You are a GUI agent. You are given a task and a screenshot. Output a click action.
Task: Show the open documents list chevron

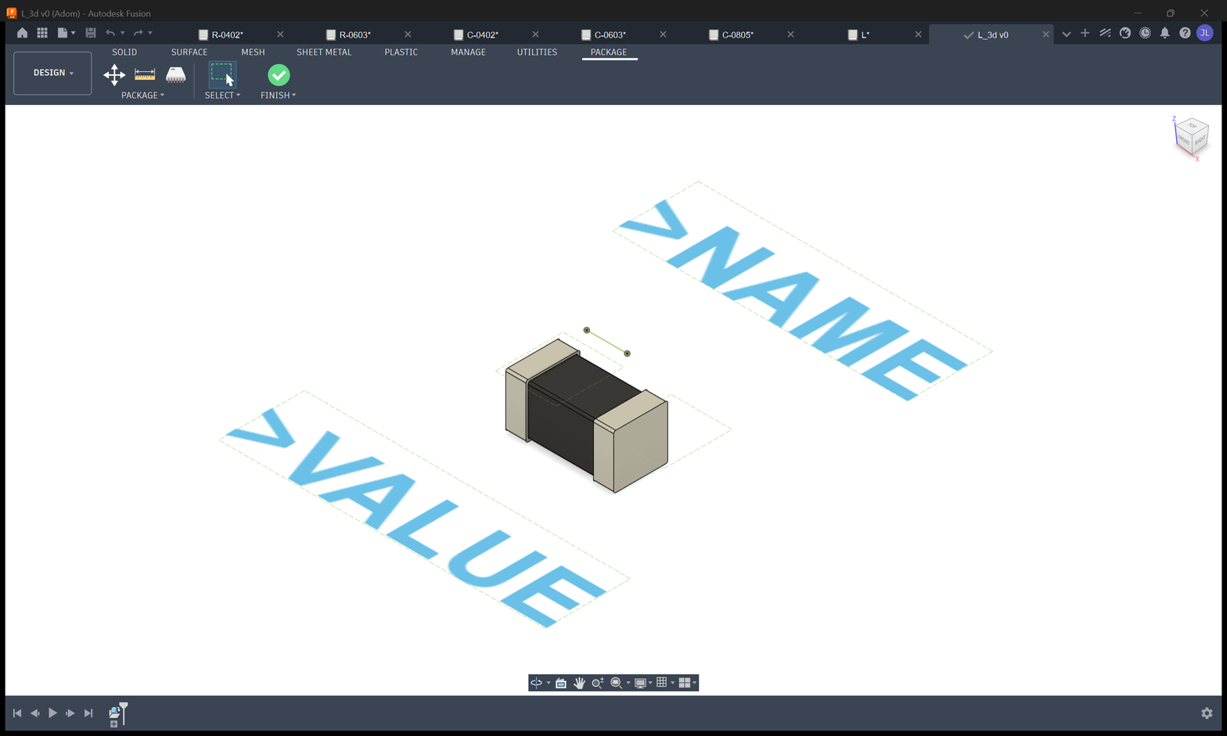[x=1066, y=34]
